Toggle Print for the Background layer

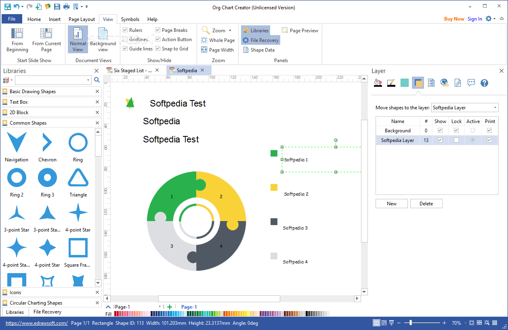click(490, 131)
